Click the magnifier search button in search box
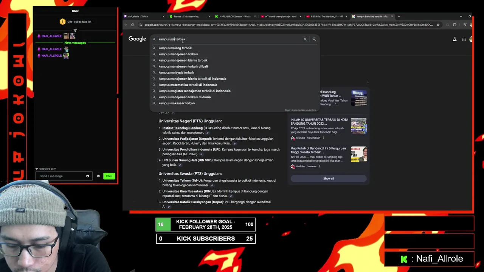This screenshot has height=272, width=484. [314, 39]
